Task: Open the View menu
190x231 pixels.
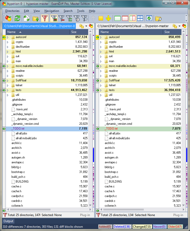Action: click(37, 11)
